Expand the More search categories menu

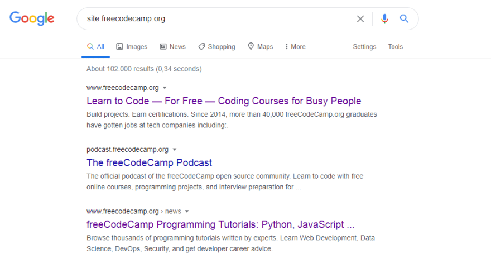click(x=295, y=47)
